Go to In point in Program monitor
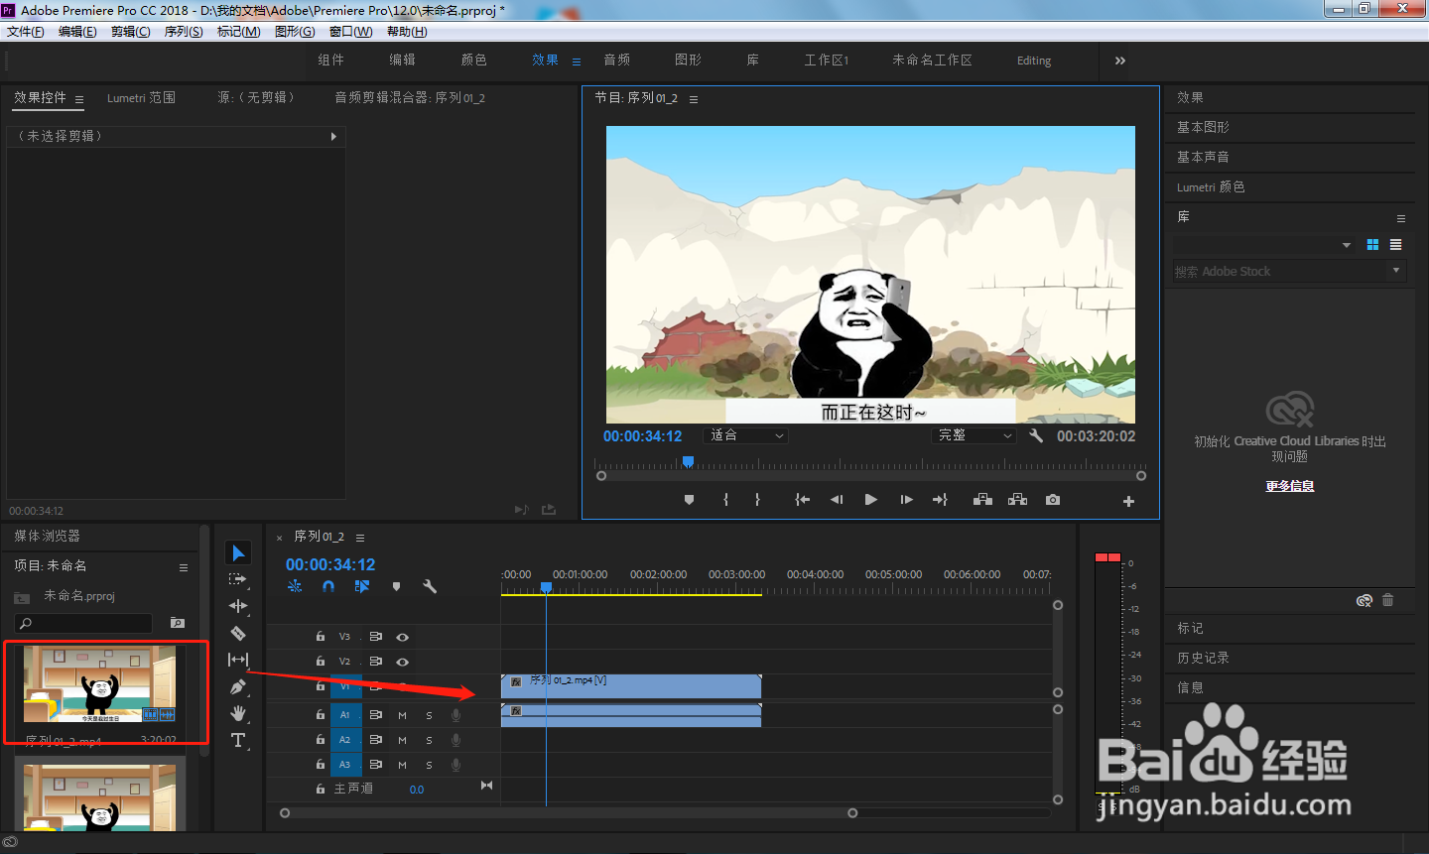The width and height of the screenshot is (1429, 854). click(x=802, y=500)
